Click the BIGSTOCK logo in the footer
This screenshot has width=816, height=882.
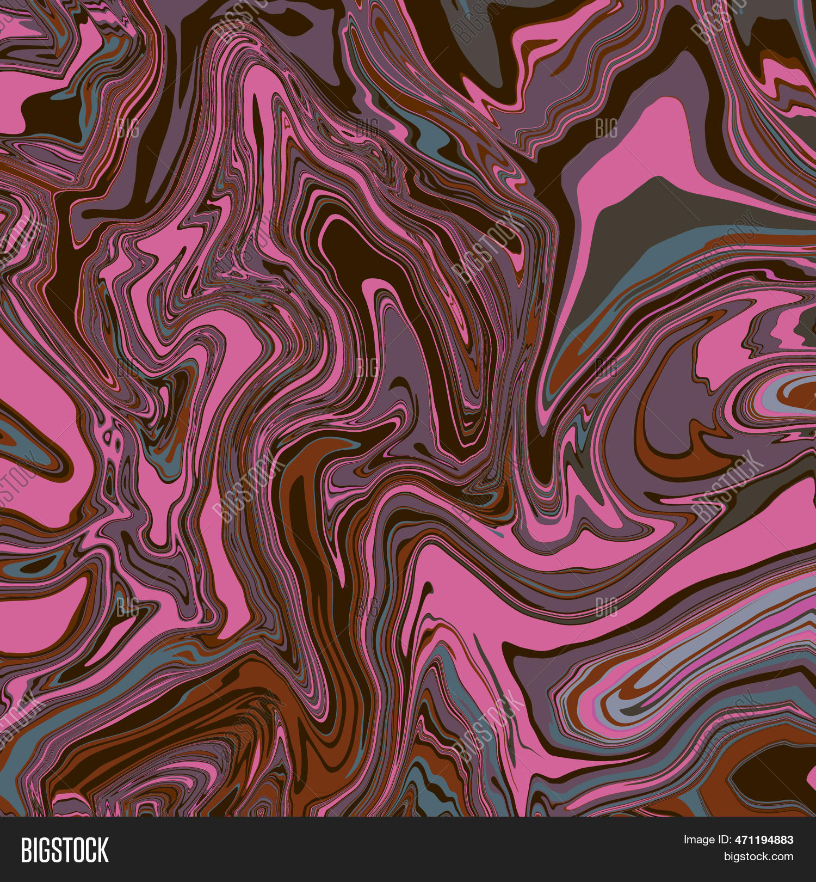65,850
